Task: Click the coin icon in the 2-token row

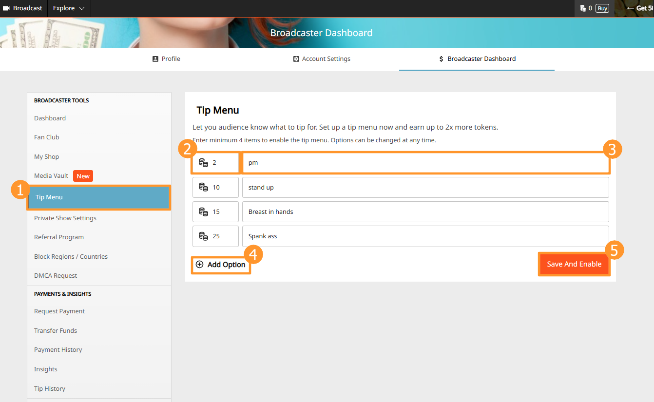Action: point(204,163)
